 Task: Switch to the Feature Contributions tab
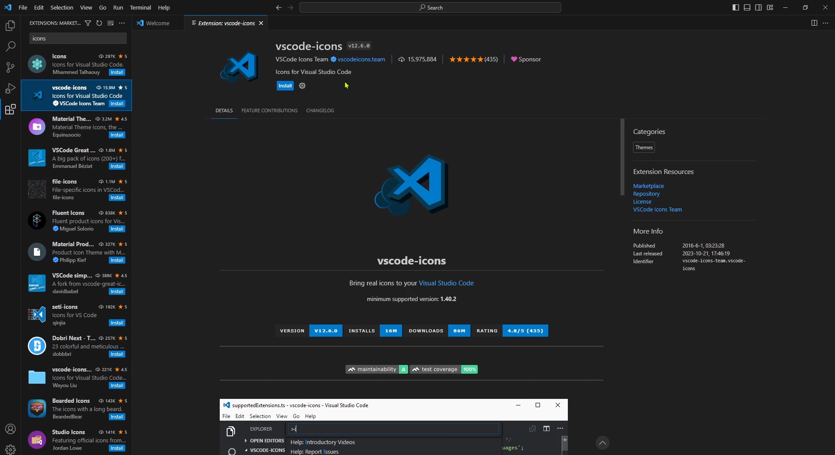point(269,110)
